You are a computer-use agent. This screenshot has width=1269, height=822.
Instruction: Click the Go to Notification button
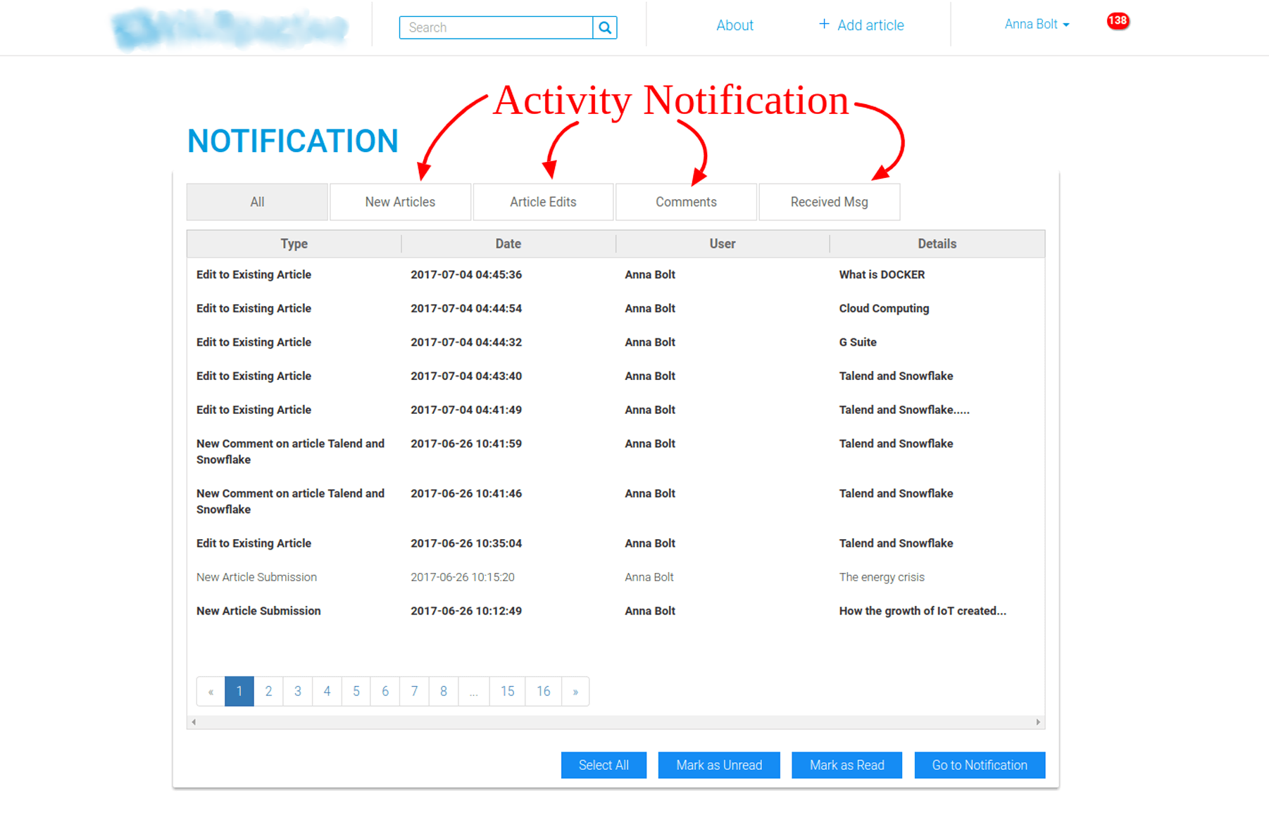point(980,765)
